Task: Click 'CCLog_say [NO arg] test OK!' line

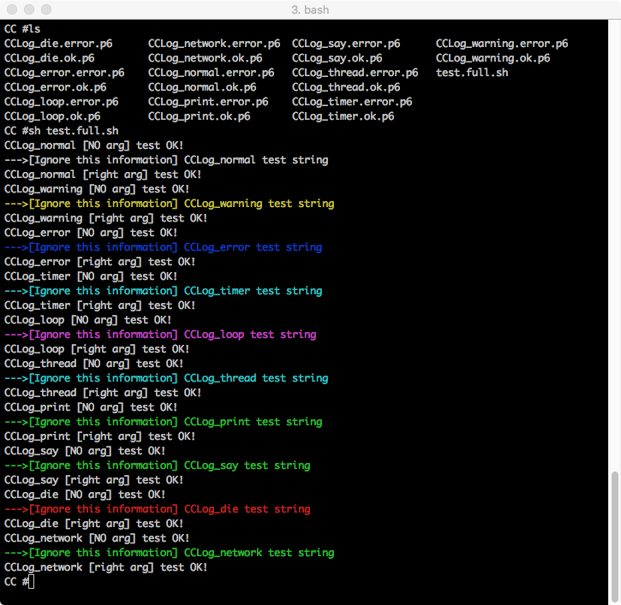Action: (85, 451)
